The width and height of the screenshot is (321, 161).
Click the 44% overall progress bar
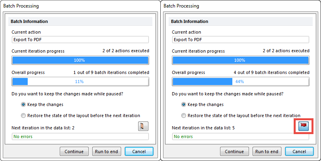click(240, 81)
